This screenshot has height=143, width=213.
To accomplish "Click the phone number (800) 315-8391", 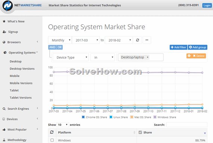I will pos(188,5).
